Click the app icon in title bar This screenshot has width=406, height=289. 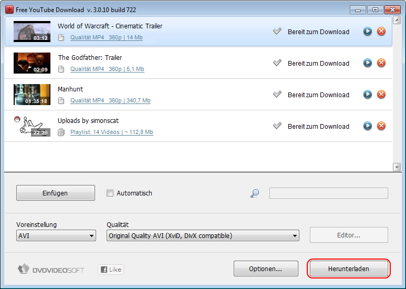click(9, 9)
